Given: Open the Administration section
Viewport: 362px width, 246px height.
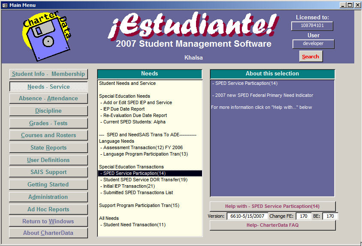Looking at the screenshot, I should pyautogui.click(x=48, y=197).
